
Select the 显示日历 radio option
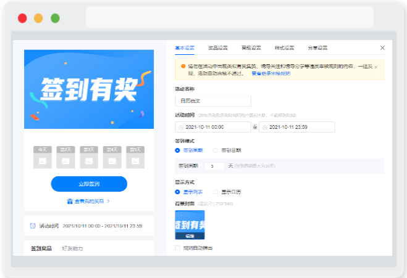(216, 192)
